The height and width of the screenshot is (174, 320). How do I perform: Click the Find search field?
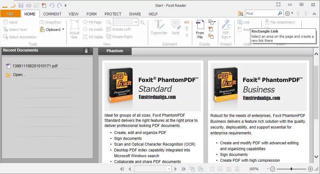[261, 14]
